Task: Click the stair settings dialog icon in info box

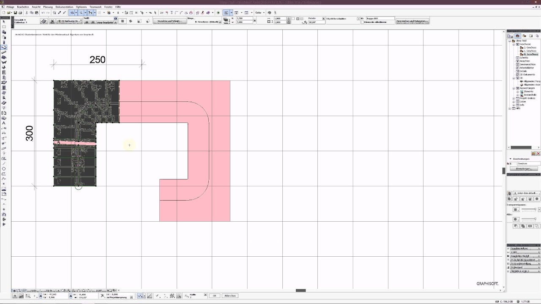Action: (x=44, y=21)
